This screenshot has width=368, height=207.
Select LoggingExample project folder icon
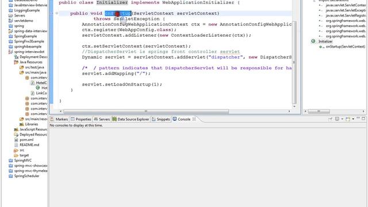pos(11,10)
